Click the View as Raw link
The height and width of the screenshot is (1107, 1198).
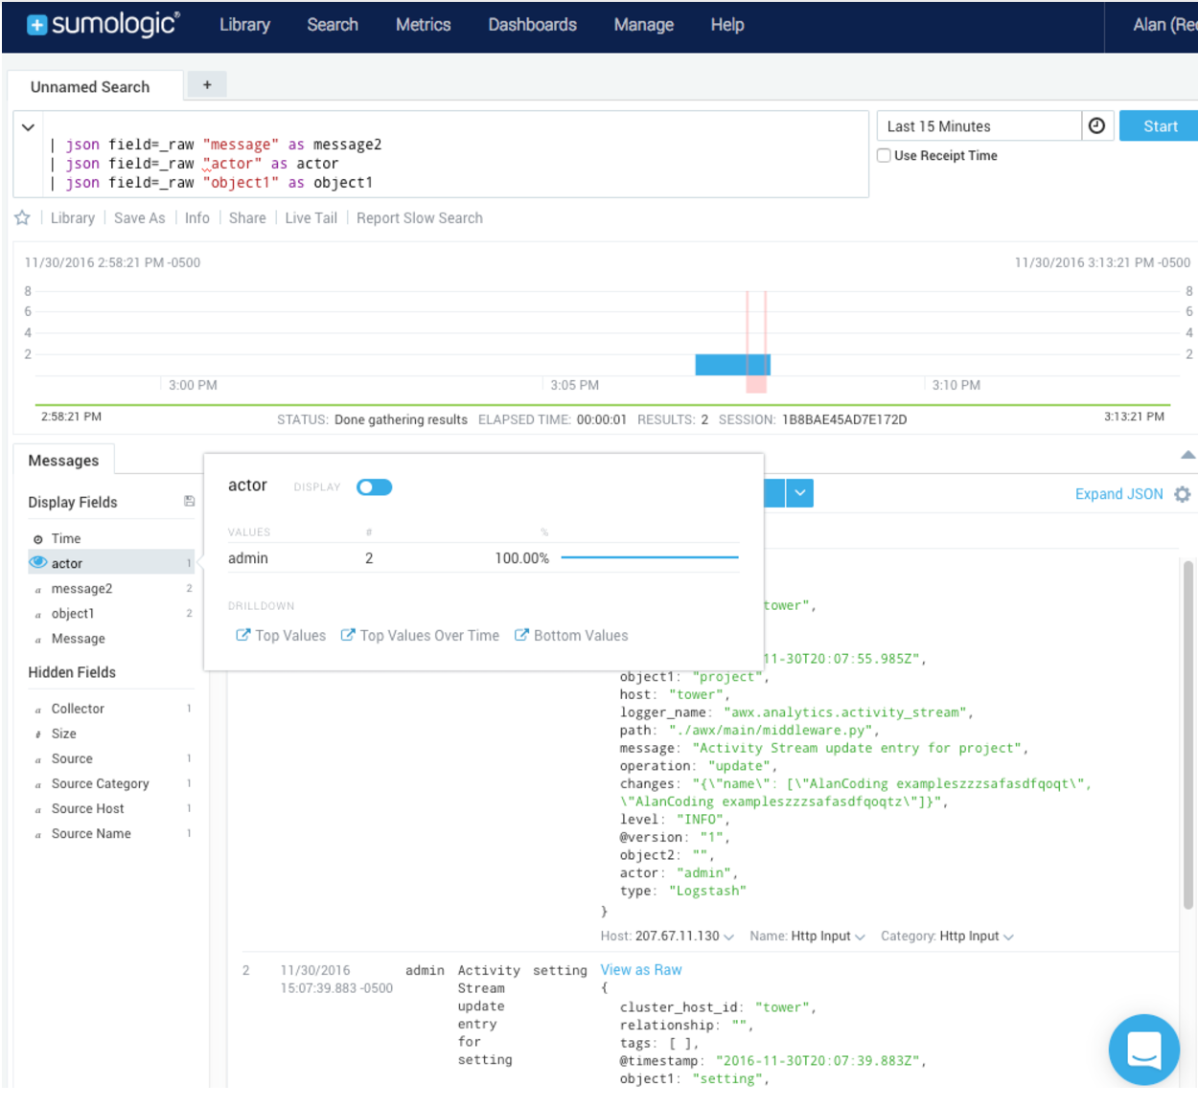click(x=640, y=970)
